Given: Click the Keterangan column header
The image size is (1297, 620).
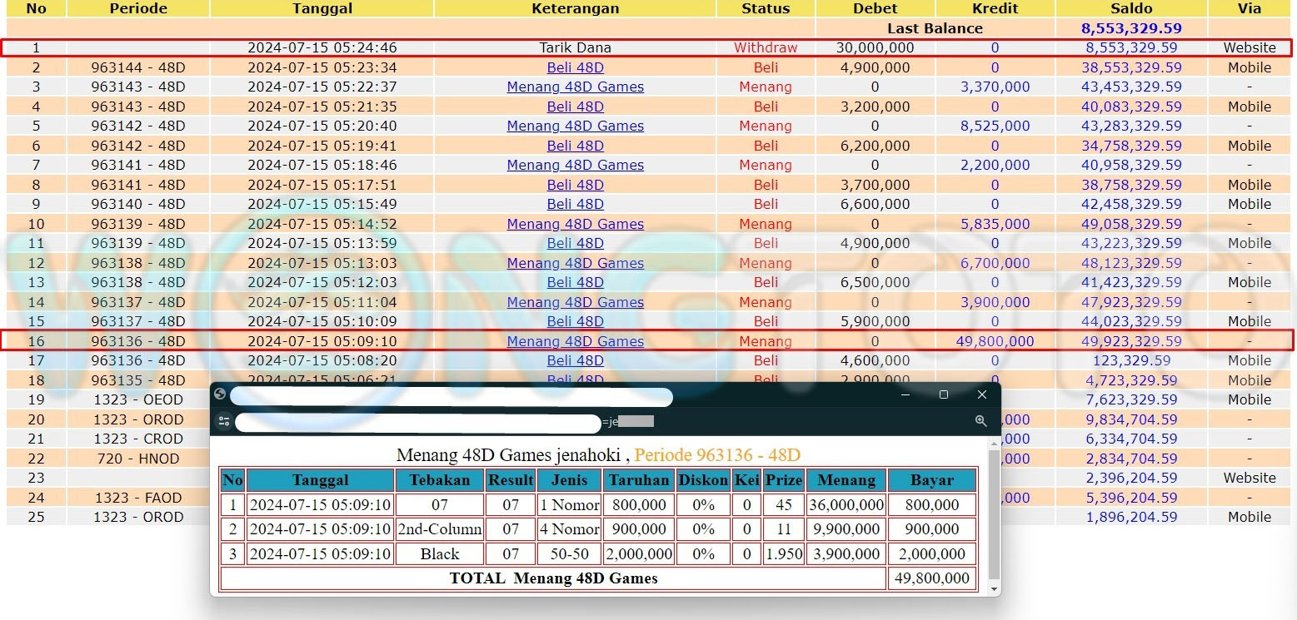Looking at the screenshot, I should click(575, 8).
